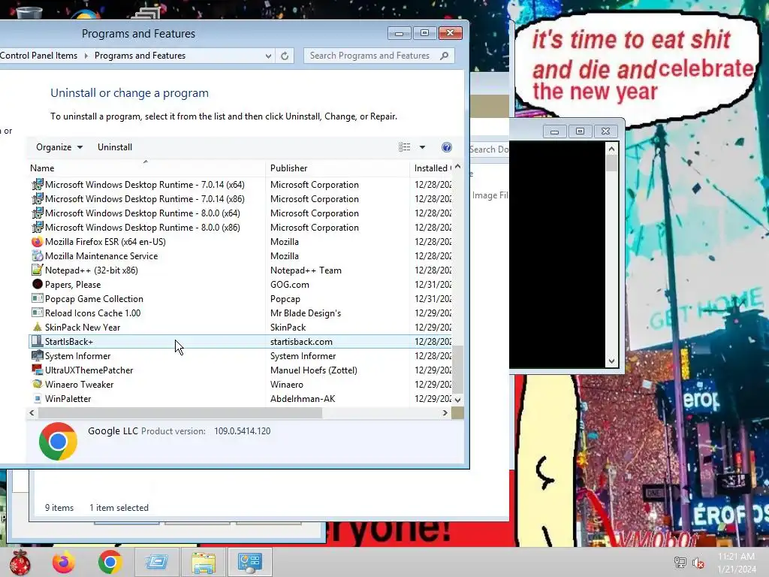This screenshot has width=769, height=577.
Task: Click the Abdelrhman-AK publisher cell
Action: point(303,398)
